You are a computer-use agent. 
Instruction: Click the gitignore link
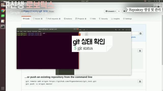coord(133,37)
